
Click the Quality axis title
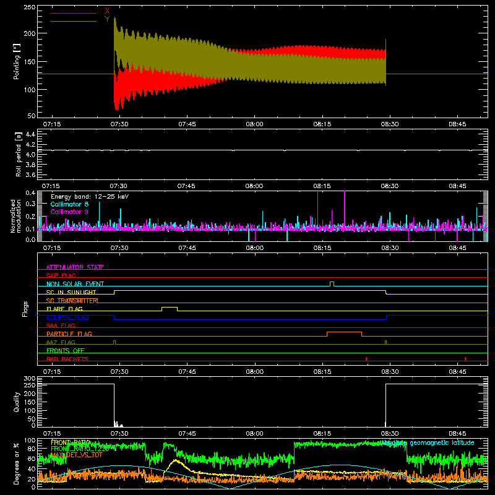point(17,402)
